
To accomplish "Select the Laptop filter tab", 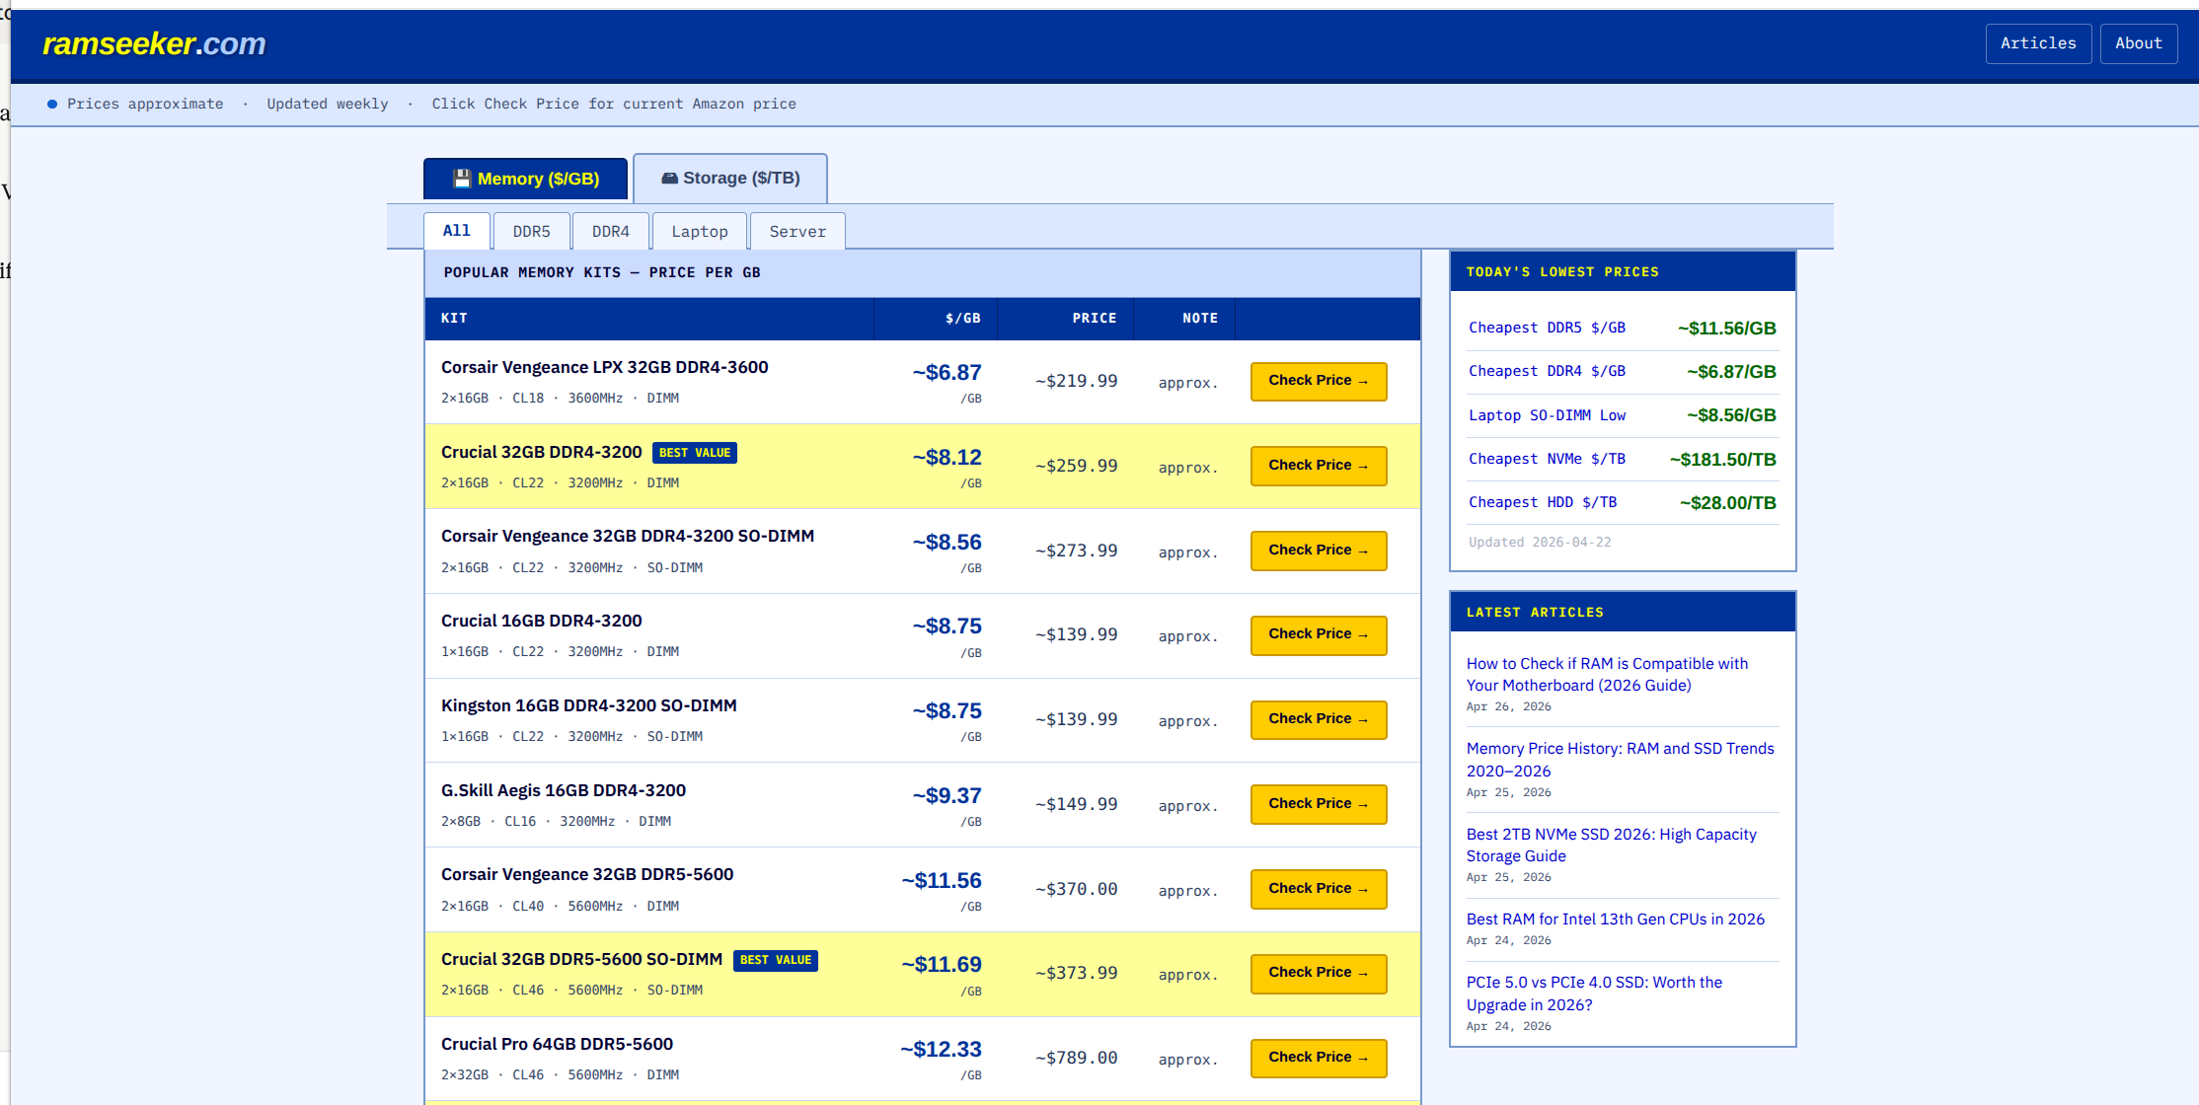I will [x=699, y=232].
